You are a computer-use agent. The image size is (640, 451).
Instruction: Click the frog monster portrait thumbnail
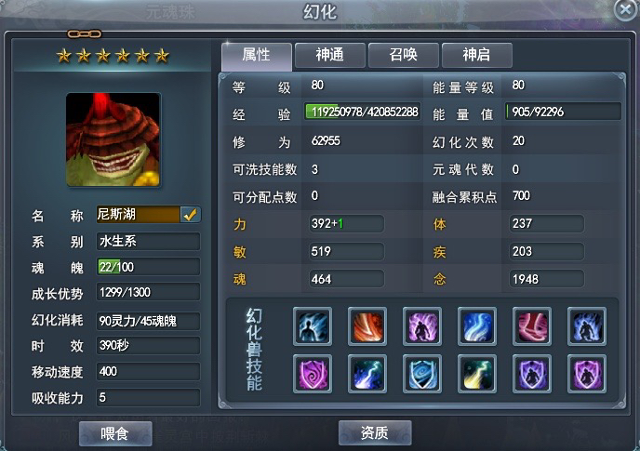113,139
